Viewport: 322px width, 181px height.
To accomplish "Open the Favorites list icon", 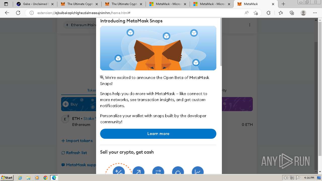I will [281, 13].
